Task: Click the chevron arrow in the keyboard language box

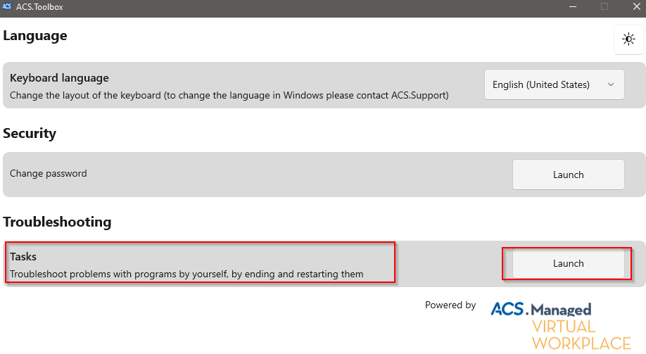Action: [x=610, y=84]
